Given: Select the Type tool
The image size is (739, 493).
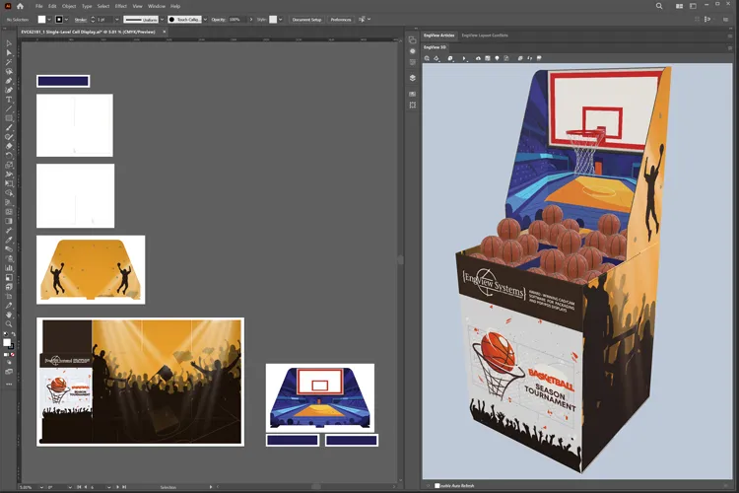Looking at the screenshot, I should (x=9, y=100).
